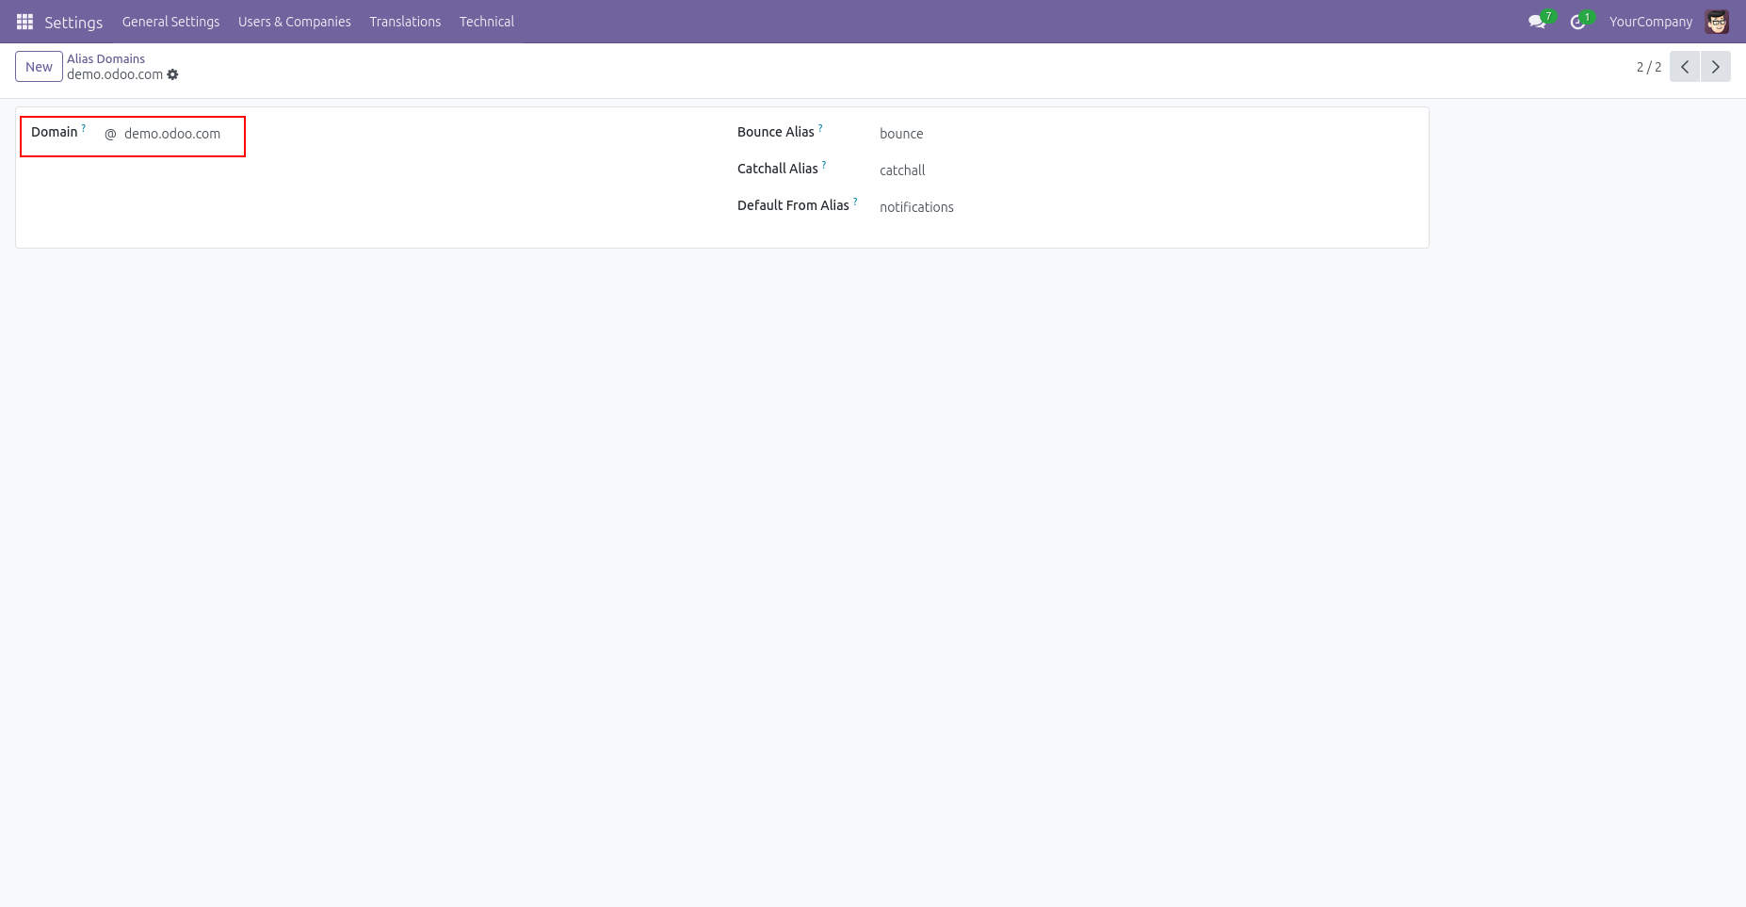
Task: Go back to Alias Domains breadcrumb
Action: point(105,58)
